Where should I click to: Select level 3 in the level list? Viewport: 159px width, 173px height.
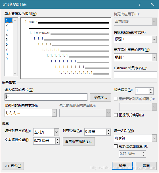click(9, 30)
